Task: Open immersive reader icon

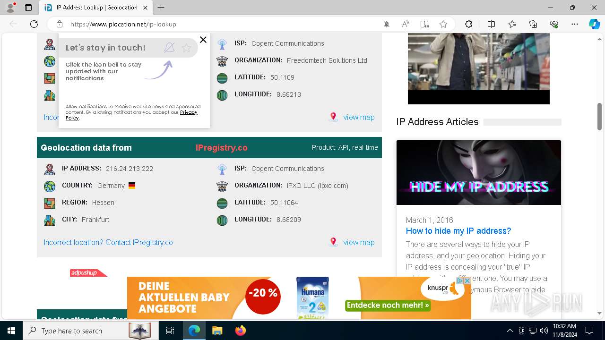Action: coord(424,24)
